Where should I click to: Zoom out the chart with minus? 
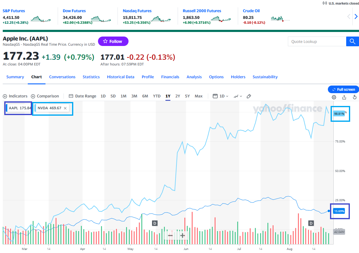pyautogui.click(x=170, y=235)
